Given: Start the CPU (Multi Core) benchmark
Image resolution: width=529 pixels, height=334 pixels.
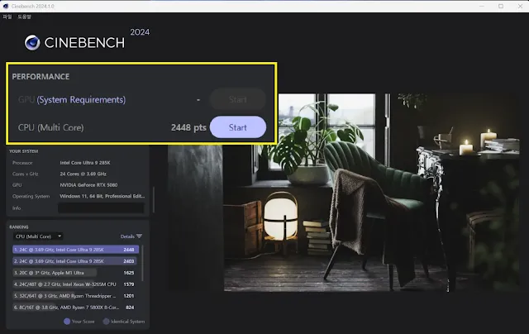Looking at the screenshot, I should tap(238, 127).
